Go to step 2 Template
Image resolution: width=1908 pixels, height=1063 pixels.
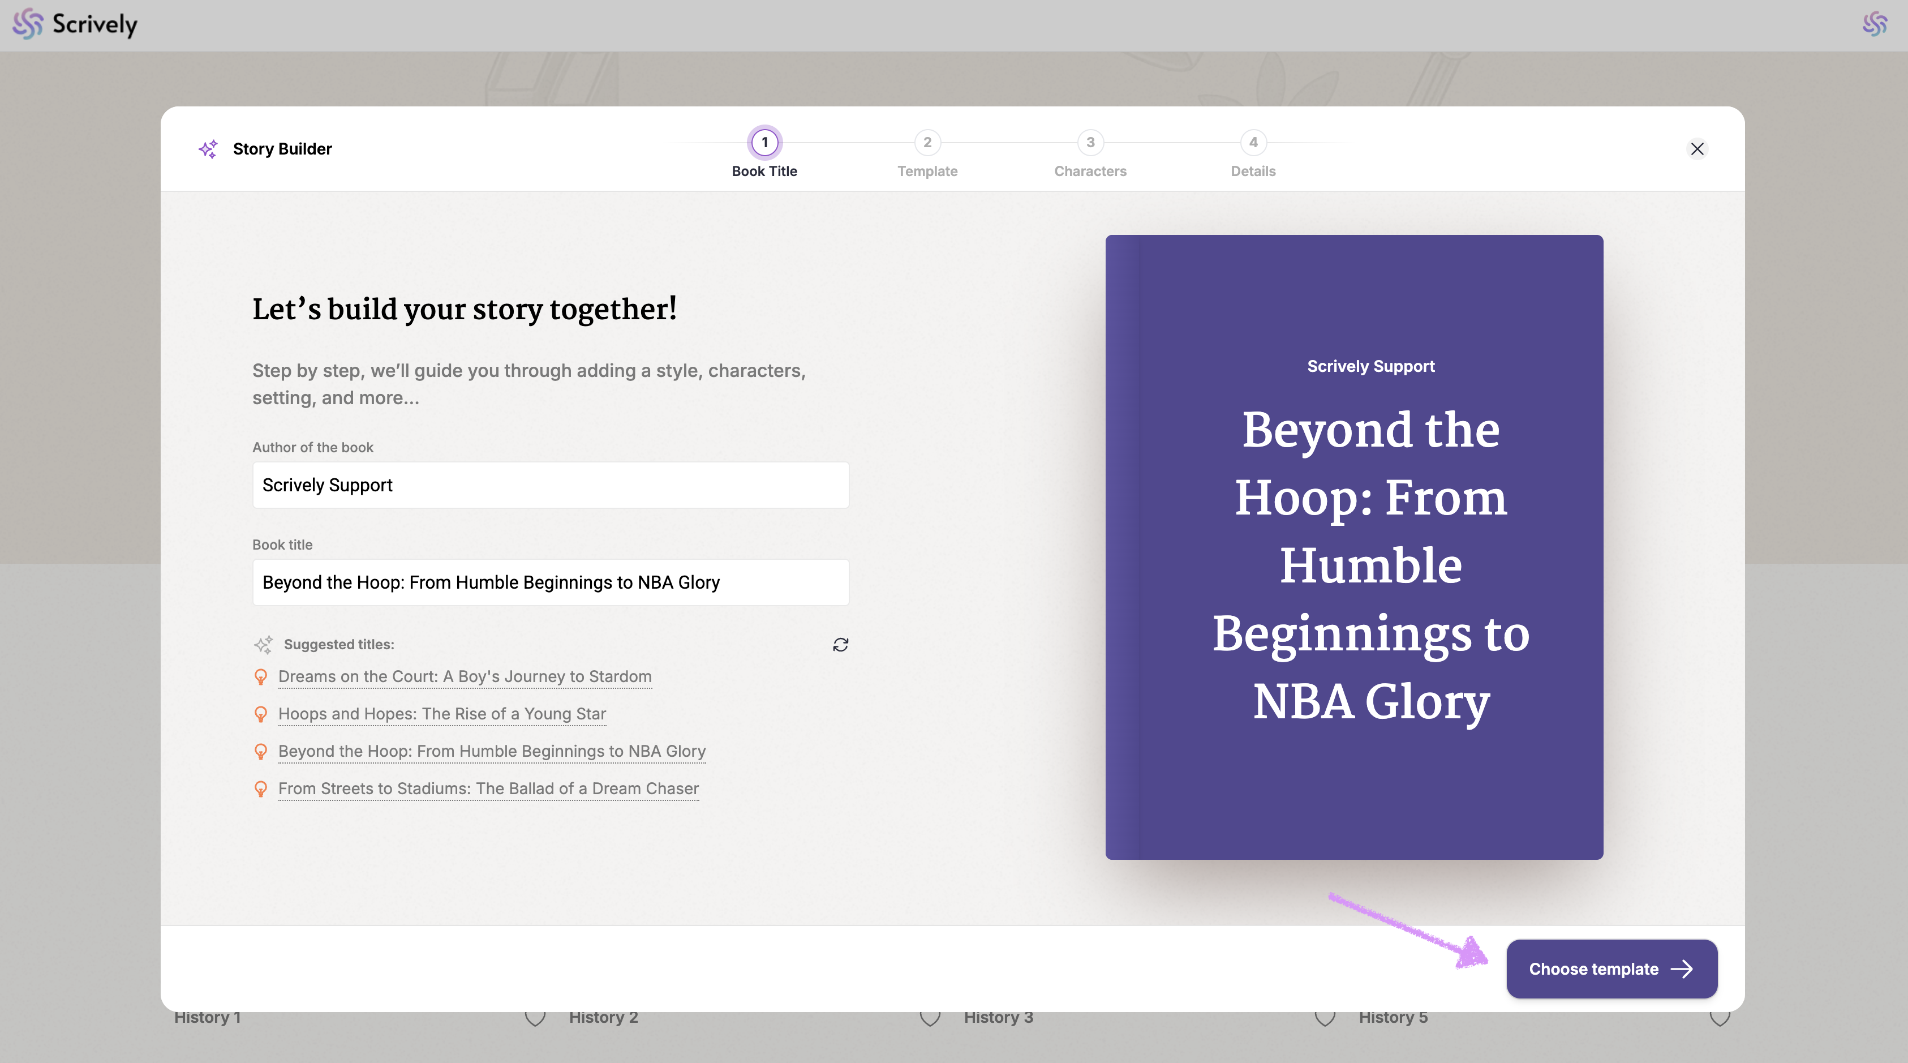point(927,143)
